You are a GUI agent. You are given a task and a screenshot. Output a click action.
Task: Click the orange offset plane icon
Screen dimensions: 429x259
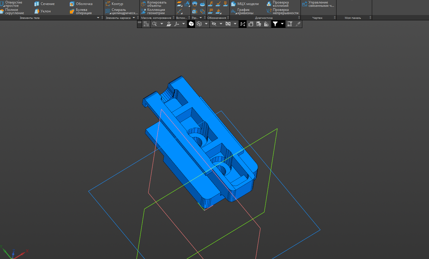(x=179, y=4)
